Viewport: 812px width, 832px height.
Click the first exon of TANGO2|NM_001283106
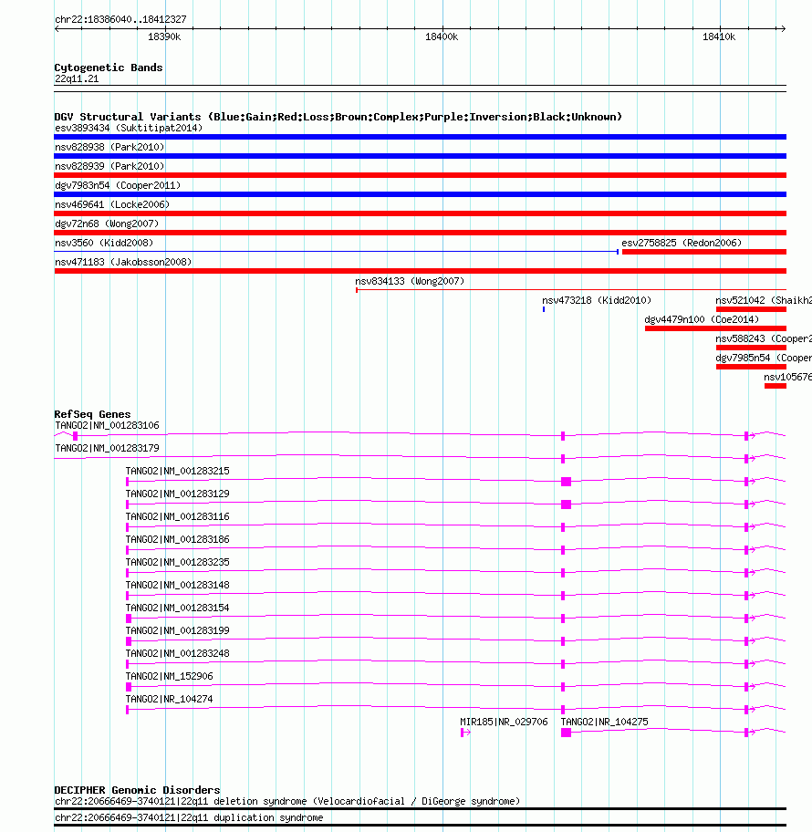[x=75, y=436]
